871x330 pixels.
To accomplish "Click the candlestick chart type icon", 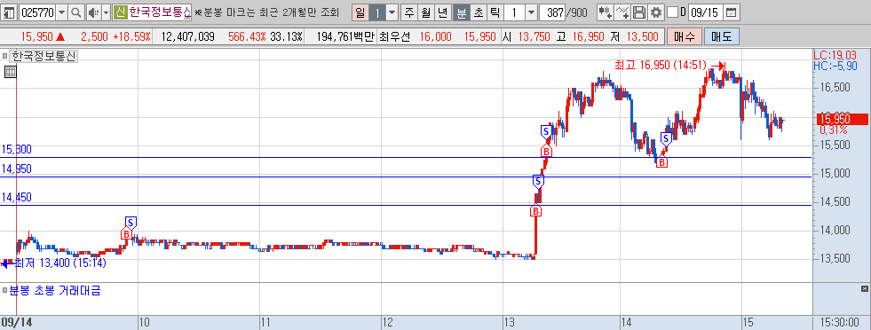I will point(605,12).
